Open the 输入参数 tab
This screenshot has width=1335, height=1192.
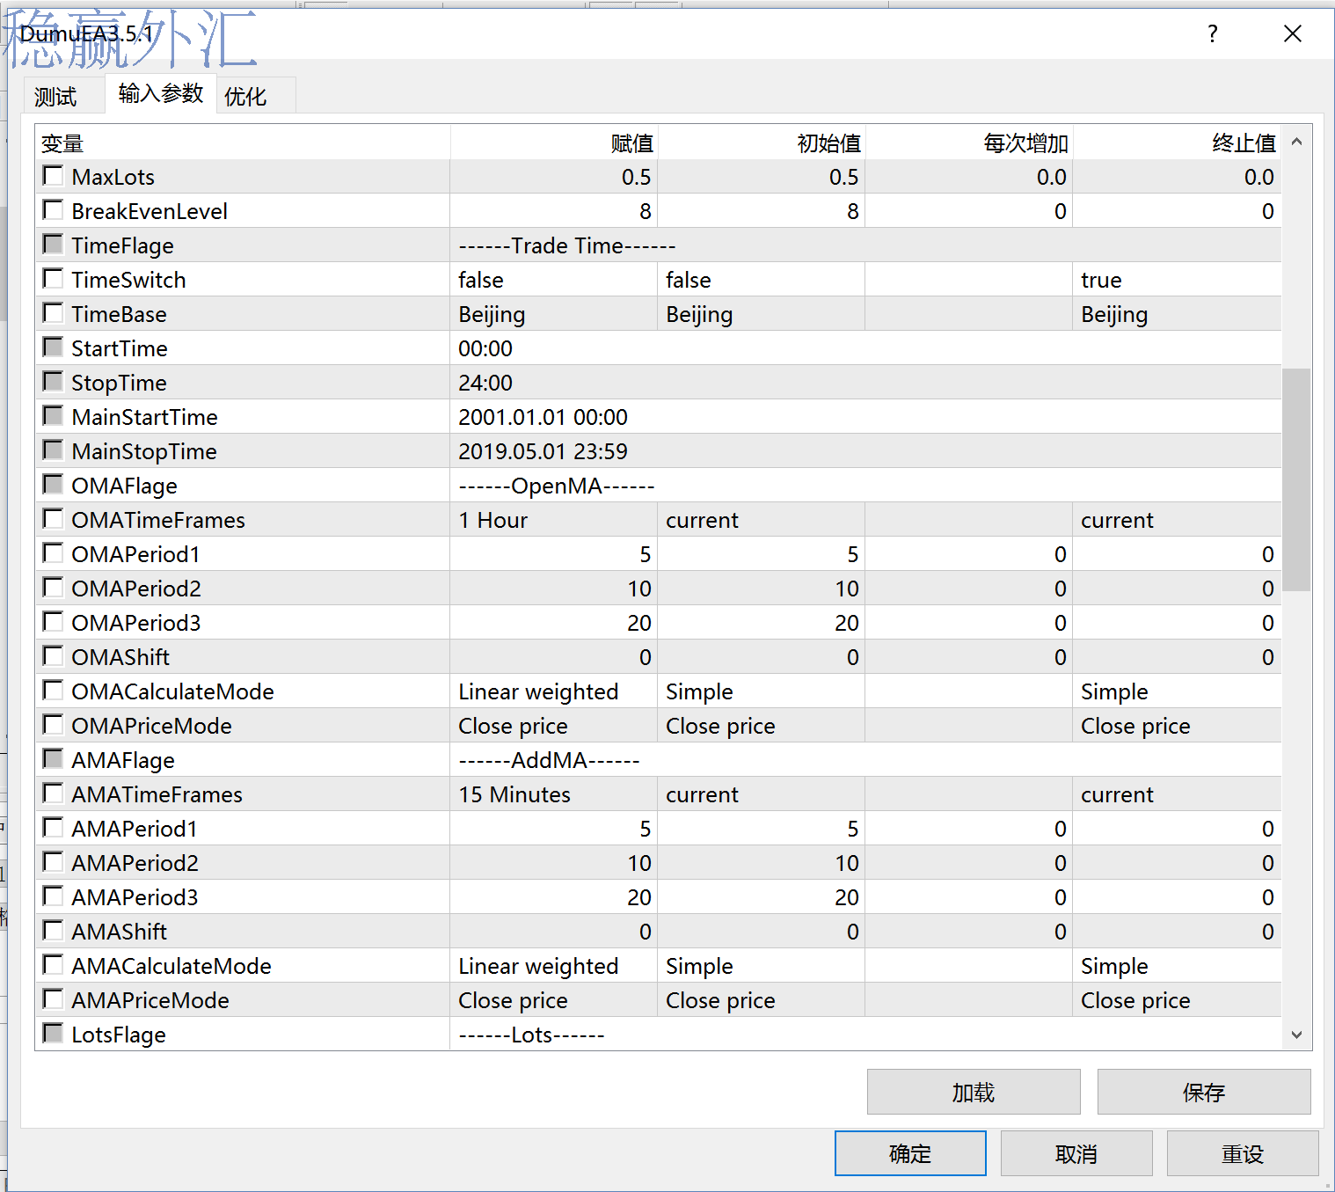pos(161,93)
